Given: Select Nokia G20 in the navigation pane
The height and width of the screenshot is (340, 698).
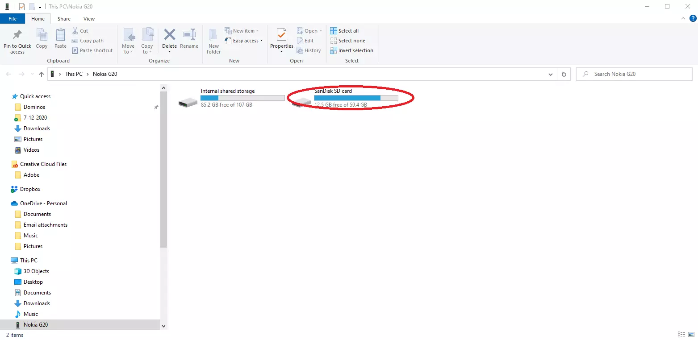Looking at the screenshot, I should click(x=36, y=325).
